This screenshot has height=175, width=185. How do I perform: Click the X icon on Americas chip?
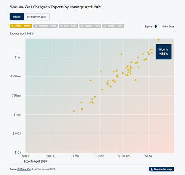tap(36, 26)
